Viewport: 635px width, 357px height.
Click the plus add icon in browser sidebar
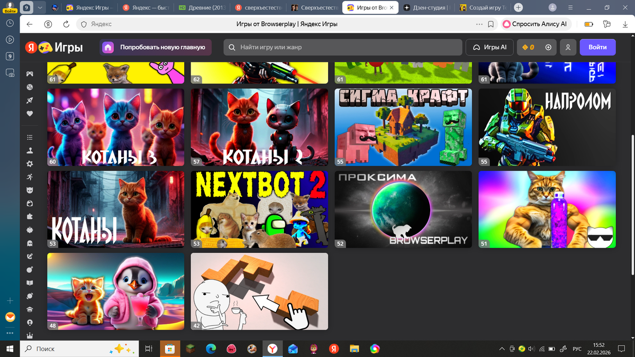(x=10, y=300)
